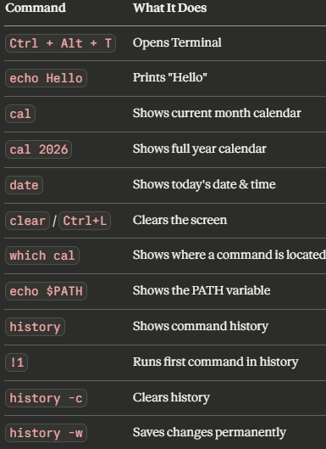This screenshot has height=449, width=326.
Task: Click the Opens Terminal description text
Action: (x=177, y=42)
